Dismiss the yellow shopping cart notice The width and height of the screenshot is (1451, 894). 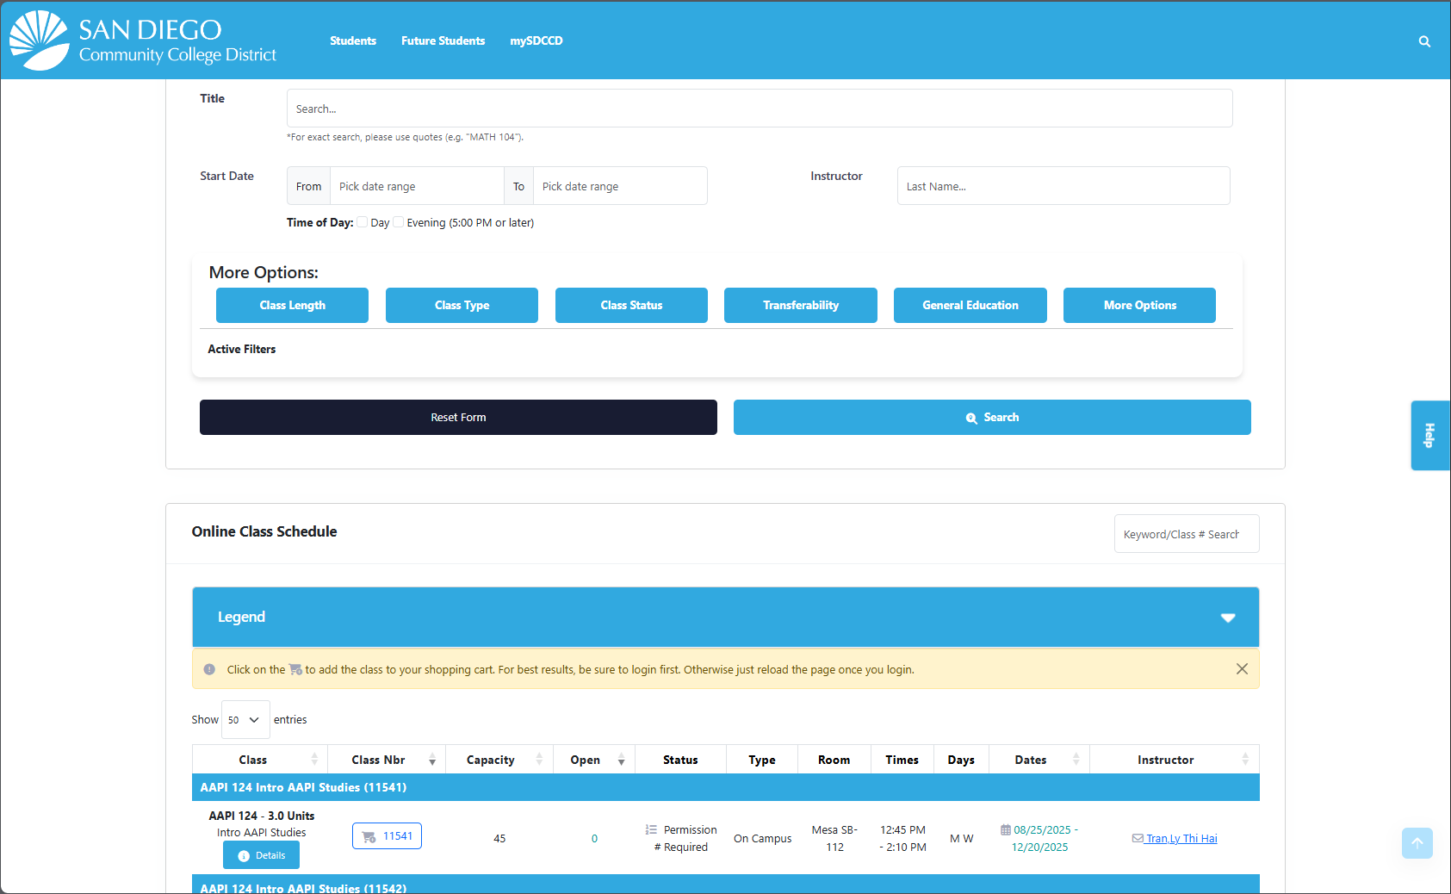click(x=1241, y=669)
